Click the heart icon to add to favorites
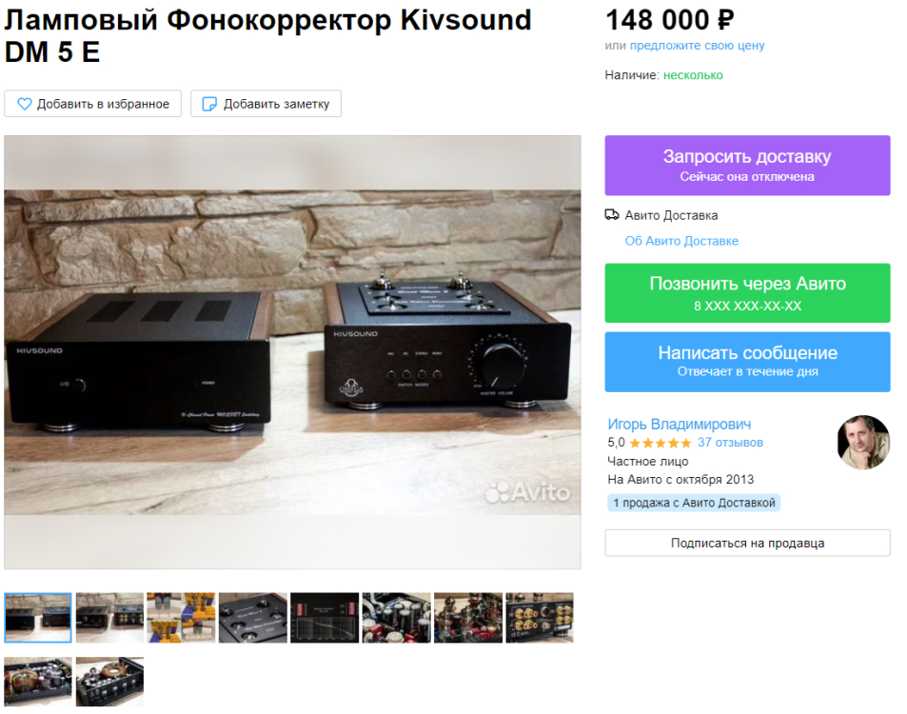 pyautogui.click(x=25, y=104)
